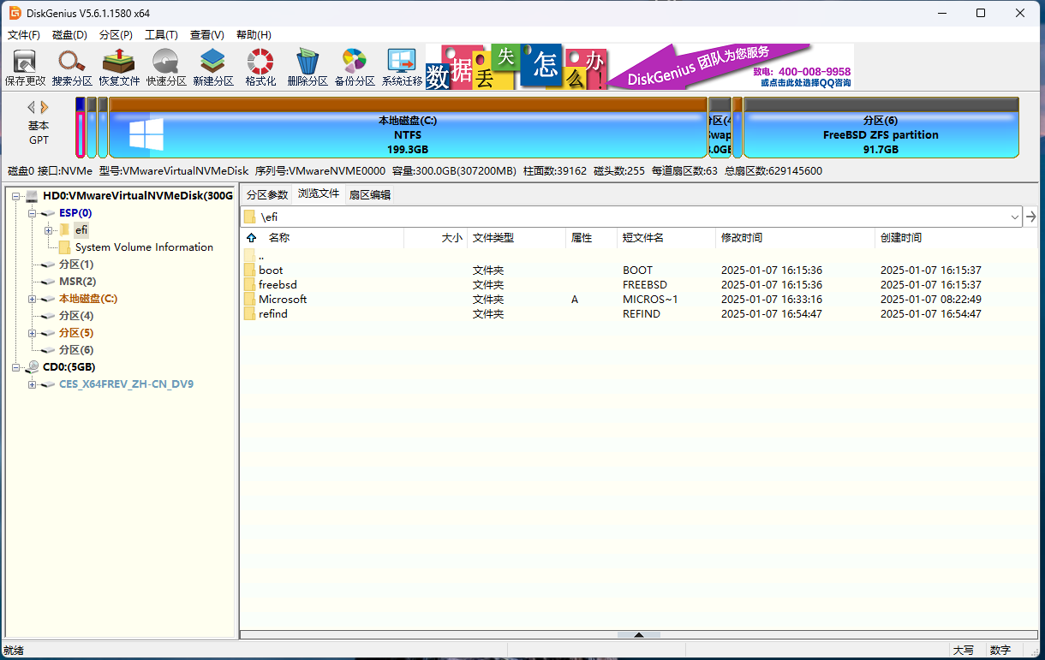Sort by the 创建时间 column header
Screen dimensions: 1045x660
click(x=956, y=238)
